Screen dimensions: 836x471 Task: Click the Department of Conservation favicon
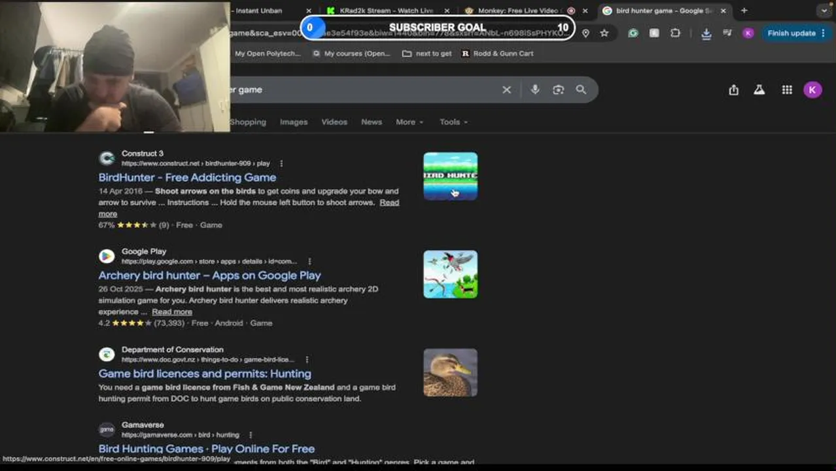(x=107, y=355)
